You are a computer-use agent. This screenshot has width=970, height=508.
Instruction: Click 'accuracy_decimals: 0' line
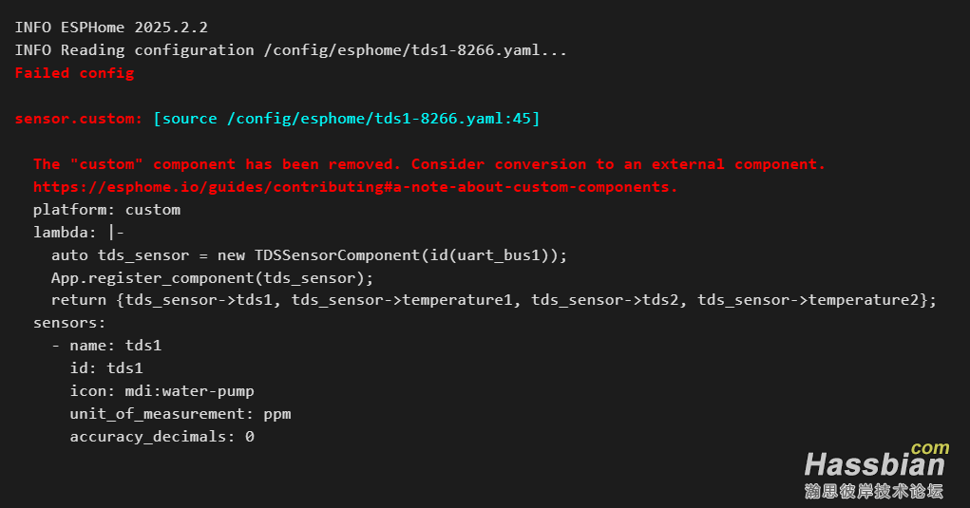click(162, 437)
